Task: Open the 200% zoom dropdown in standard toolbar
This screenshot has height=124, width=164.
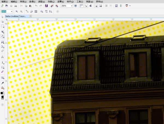Action: pos(72,6)
